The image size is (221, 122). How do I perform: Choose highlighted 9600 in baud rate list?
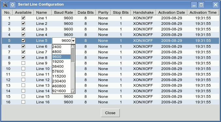61,57
